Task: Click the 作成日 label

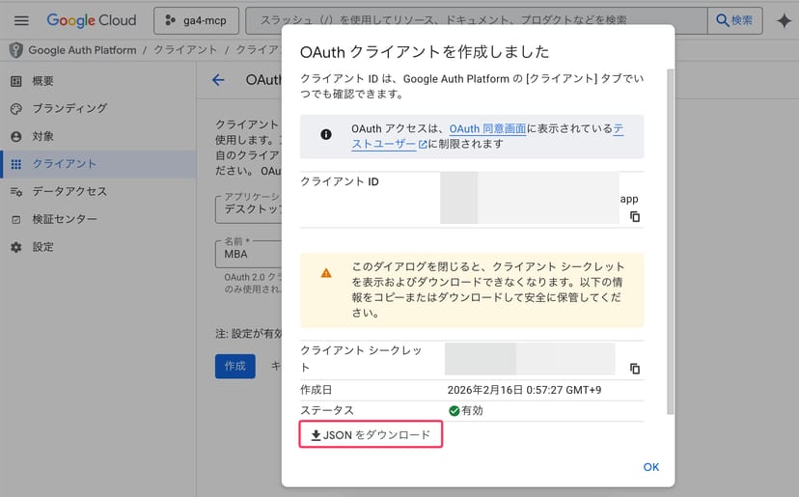Action: [x=316, y=390]
